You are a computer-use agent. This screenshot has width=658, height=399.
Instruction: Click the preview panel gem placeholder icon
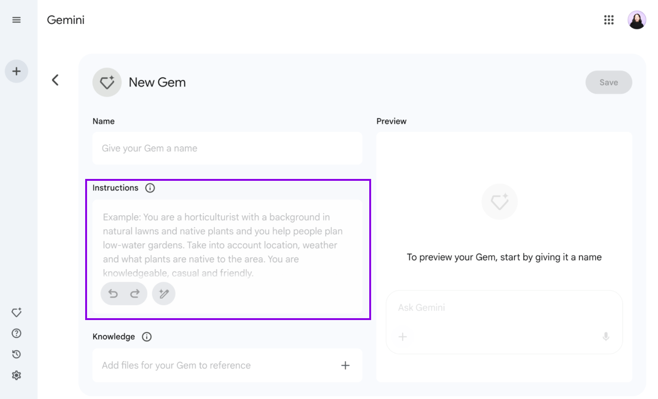click(x=499, y=202)
